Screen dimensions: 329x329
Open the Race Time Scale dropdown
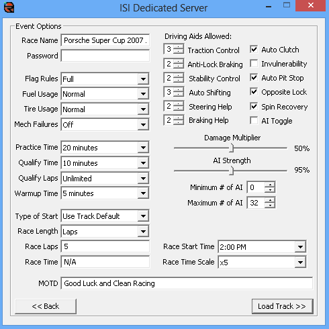coord(300,262)
